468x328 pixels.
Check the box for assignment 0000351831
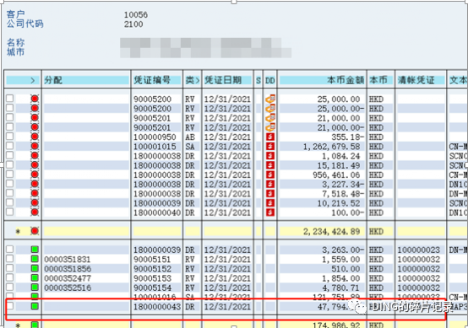point(10,258)
